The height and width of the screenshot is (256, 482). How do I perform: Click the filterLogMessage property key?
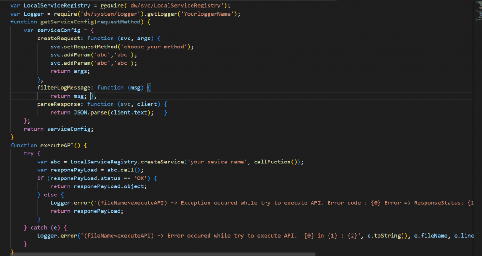[64, 88]
